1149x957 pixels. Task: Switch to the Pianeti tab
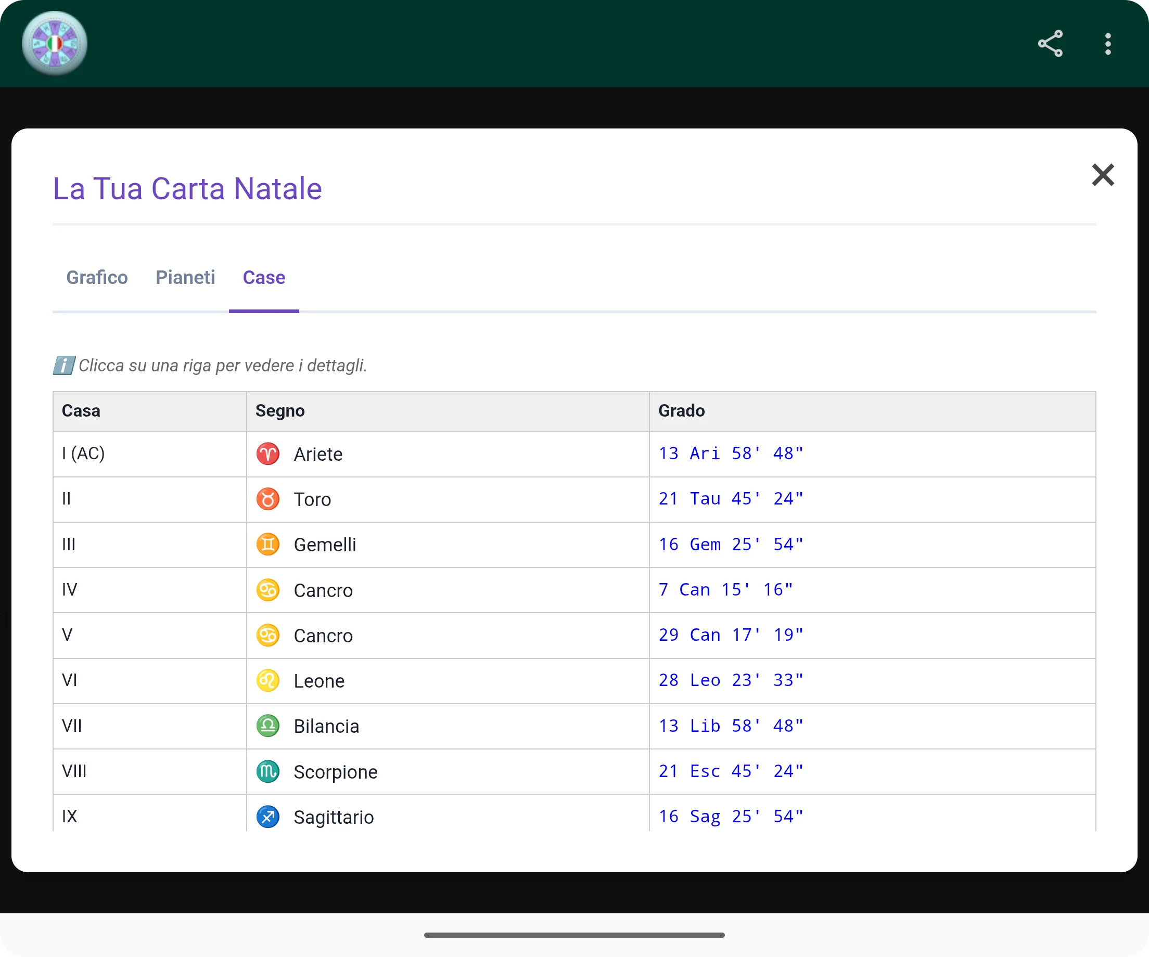coord(185,278)
